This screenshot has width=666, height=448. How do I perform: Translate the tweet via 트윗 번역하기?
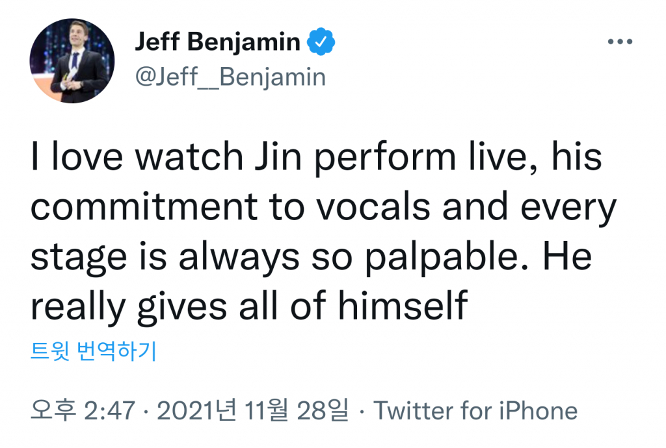pos(94,351)
